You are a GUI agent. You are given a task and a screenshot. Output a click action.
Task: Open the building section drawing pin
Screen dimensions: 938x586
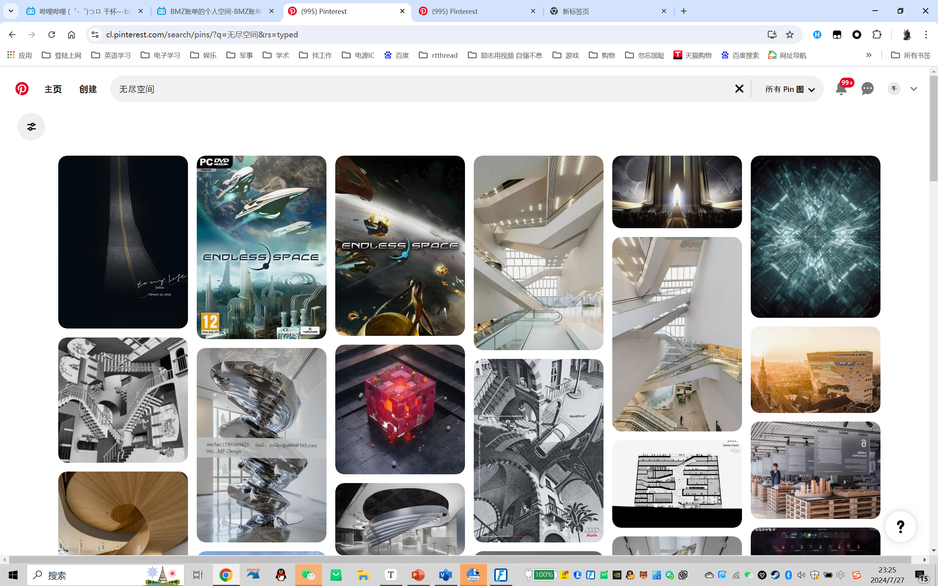677,483
